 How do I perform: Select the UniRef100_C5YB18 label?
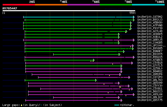coord(150,63)
